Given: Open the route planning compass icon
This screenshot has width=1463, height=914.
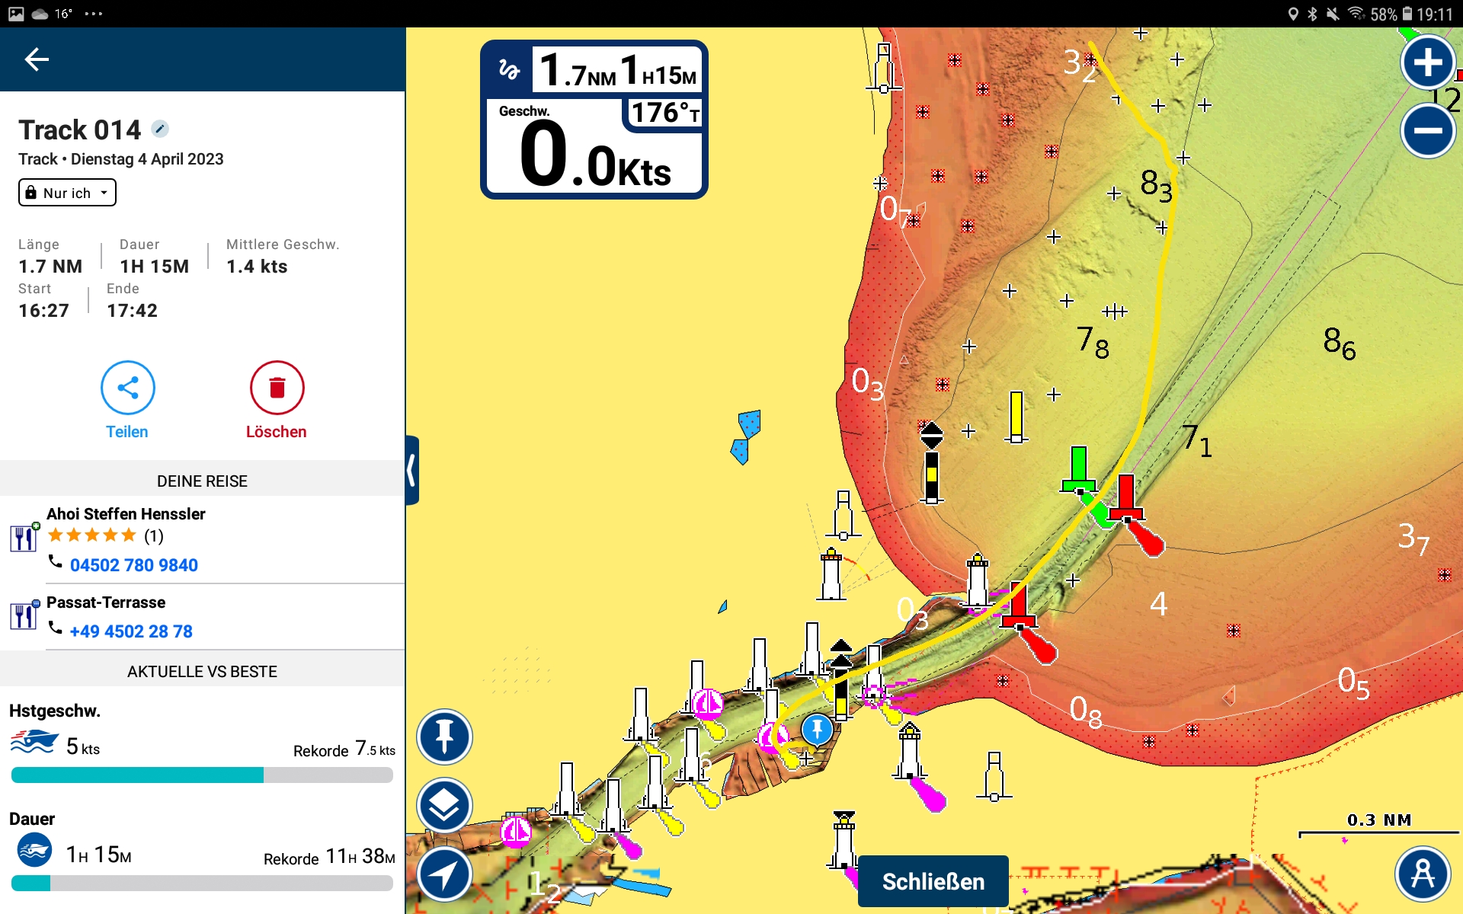Looking at the screenshot, I should coord(1422,874).
